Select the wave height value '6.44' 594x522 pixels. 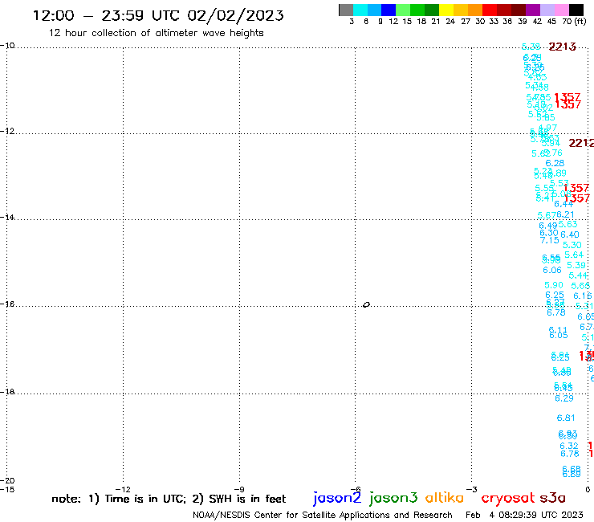coord(563,204)
